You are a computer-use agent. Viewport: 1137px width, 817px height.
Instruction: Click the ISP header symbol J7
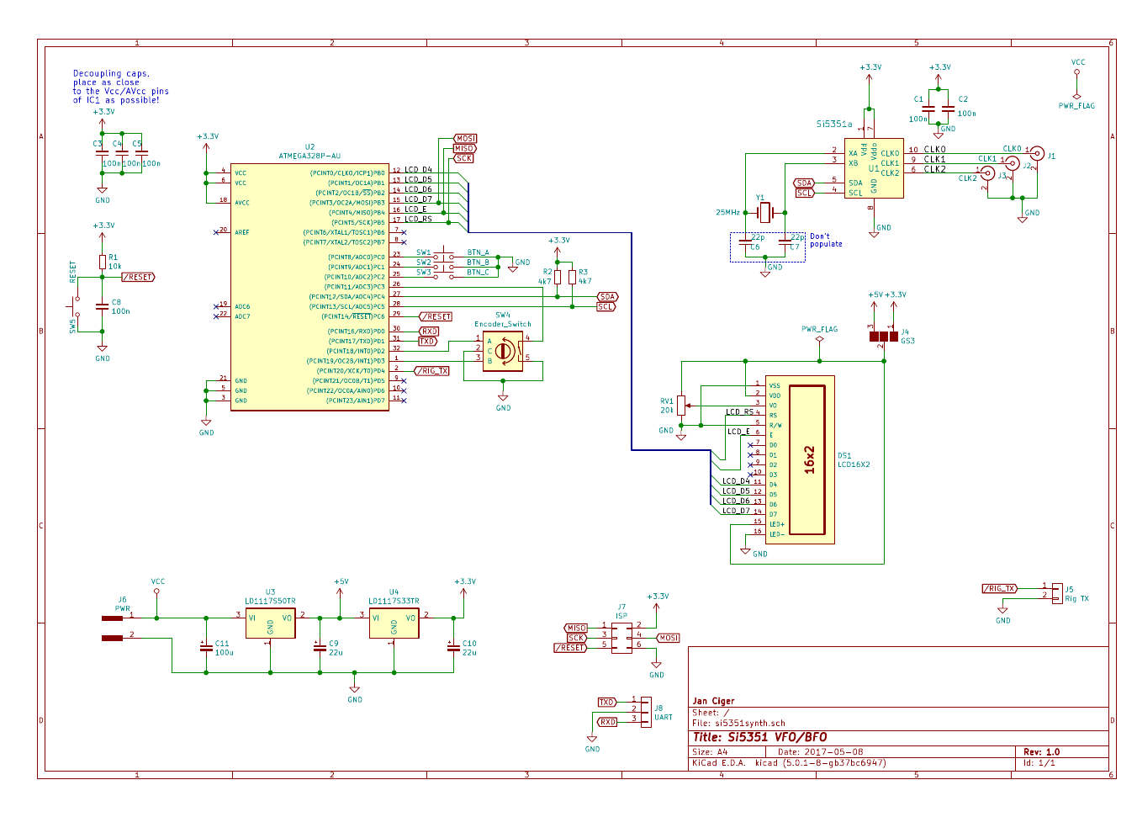pos(621,637)
